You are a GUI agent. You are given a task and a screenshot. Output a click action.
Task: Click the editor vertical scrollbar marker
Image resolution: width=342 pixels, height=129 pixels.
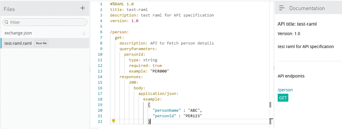pyautogui.click(x=270, y=104)
